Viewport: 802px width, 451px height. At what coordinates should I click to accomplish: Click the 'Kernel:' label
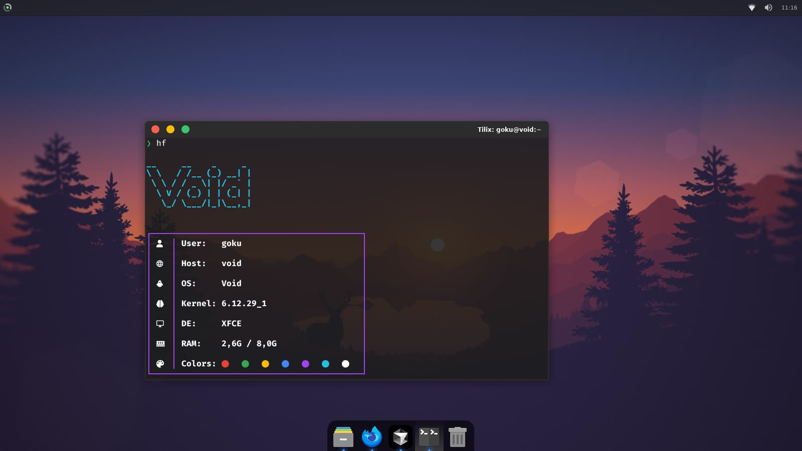(x=198, y=304)
